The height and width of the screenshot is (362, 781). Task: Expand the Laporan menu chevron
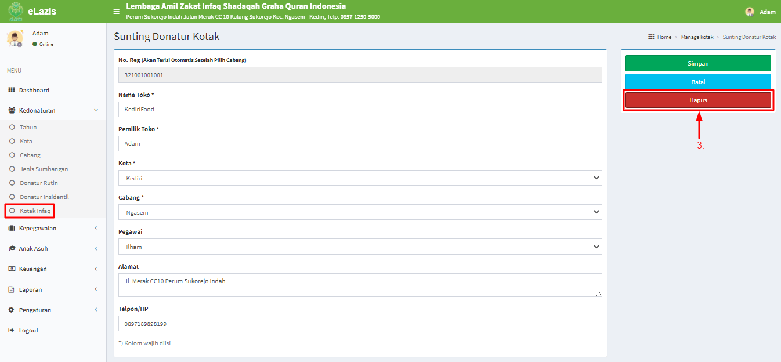(96, 289)
